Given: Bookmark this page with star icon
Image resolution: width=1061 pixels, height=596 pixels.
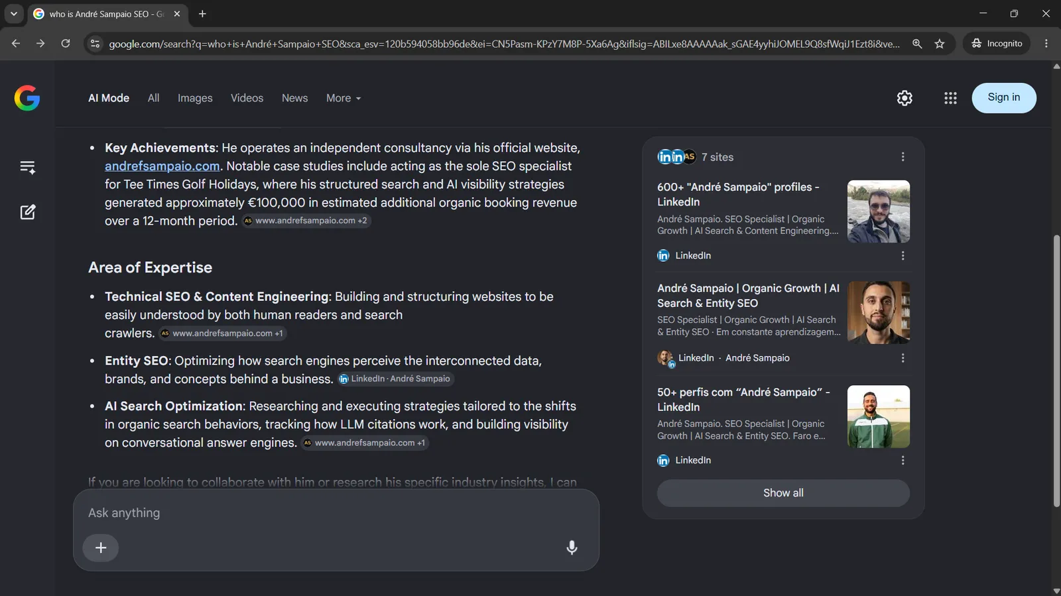Looking at the screenshot, I should [940, 44].
